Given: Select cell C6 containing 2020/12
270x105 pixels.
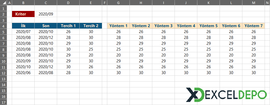Looking at the screenshot, I should (46, 38).
